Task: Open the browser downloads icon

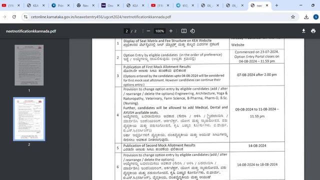Action: pyautogui.click(x=306, y=17)
